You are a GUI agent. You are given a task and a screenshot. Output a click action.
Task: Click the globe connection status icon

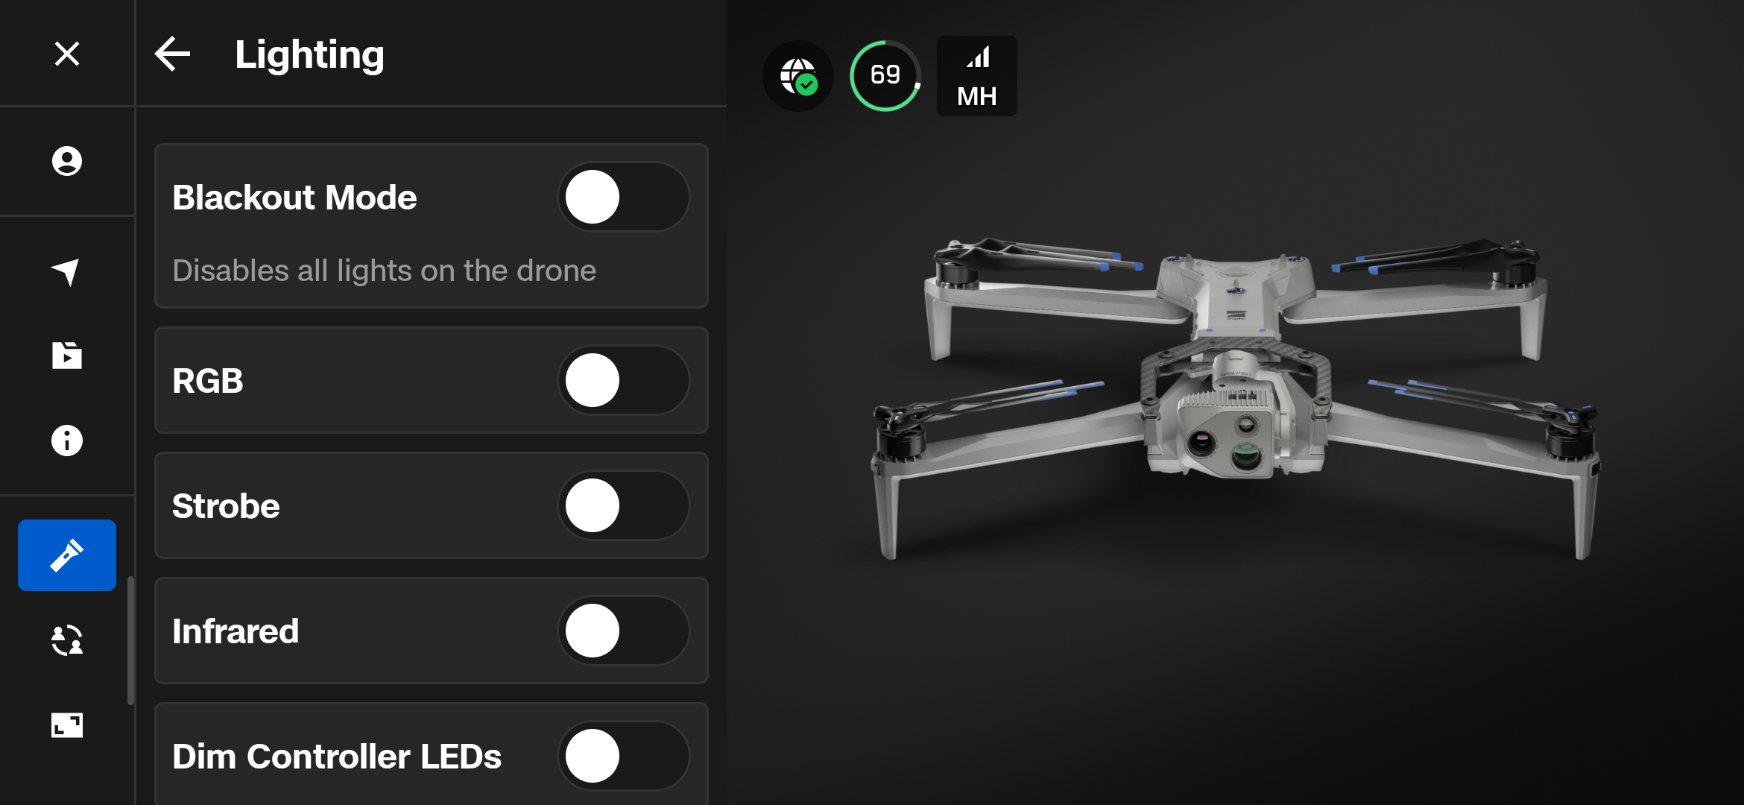tap(798, 76)
